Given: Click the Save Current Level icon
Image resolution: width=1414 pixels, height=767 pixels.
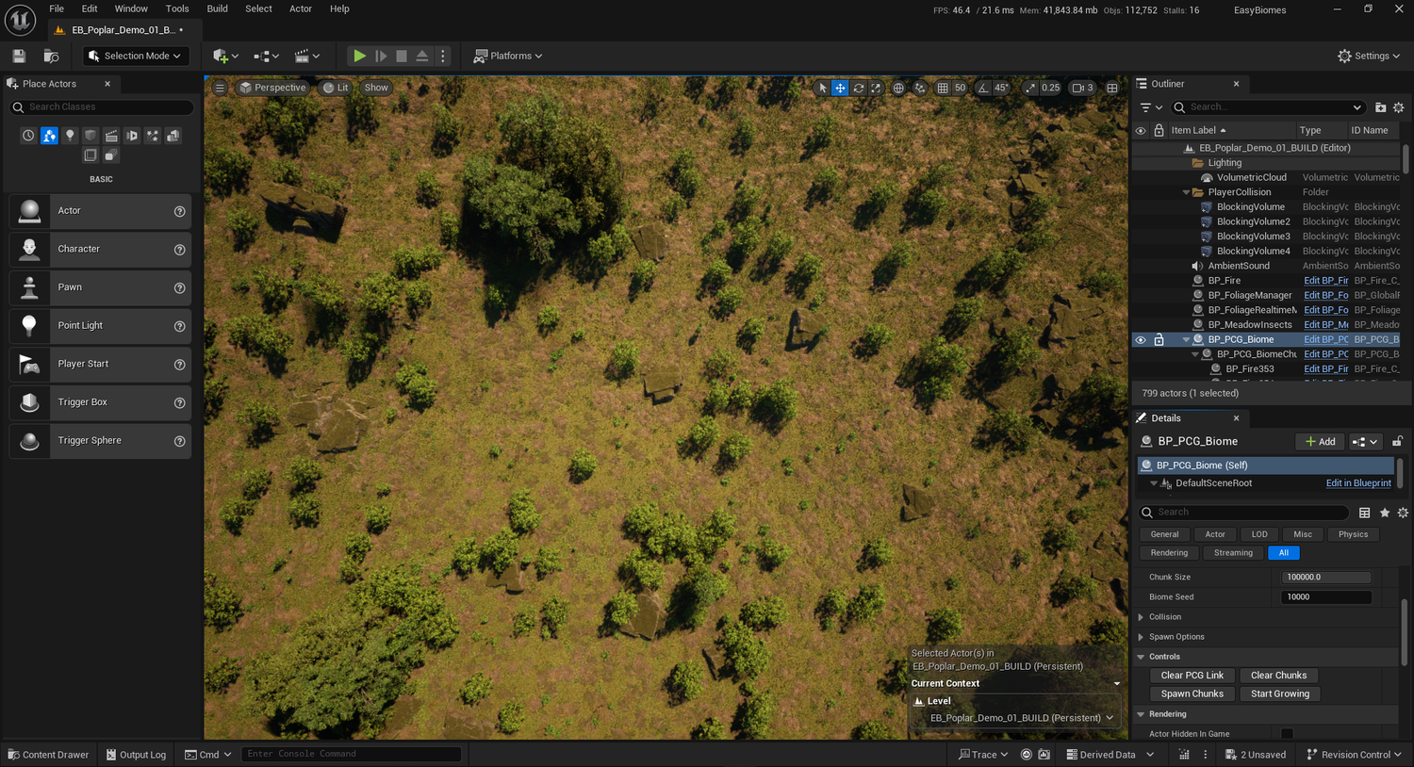Looking at the screenshot, I should click(x=18, y=56).
